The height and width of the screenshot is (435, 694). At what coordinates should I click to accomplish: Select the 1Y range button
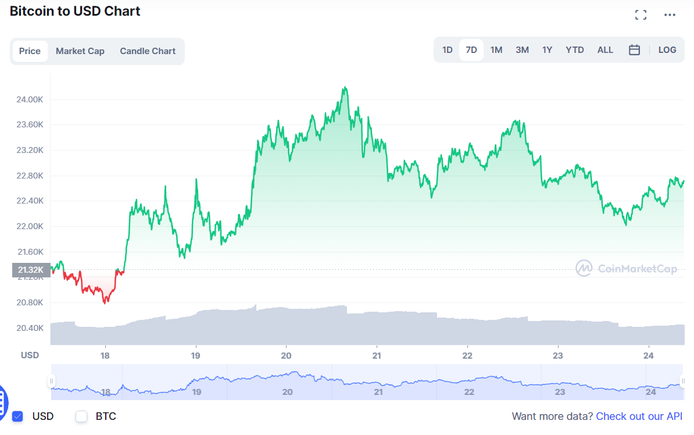(547, 50)
